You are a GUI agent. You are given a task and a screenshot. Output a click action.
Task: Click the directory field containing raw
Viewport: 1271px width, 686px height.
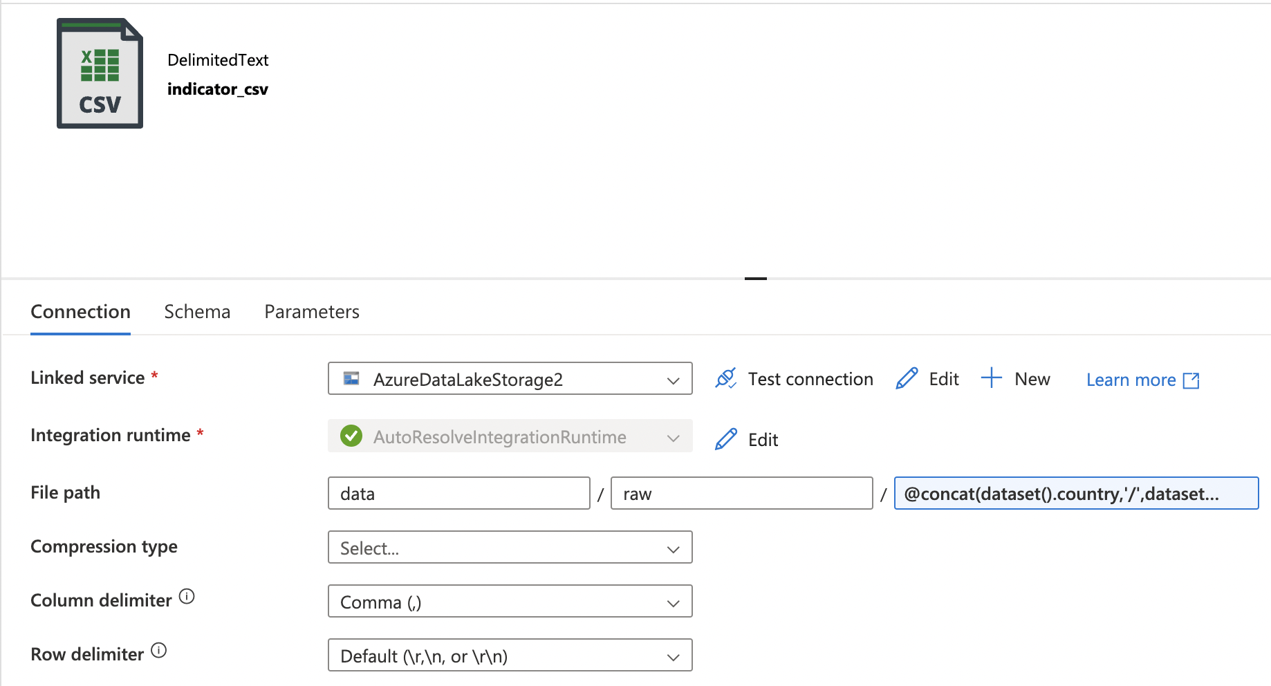pyautogui.click(x=742, y=493)
